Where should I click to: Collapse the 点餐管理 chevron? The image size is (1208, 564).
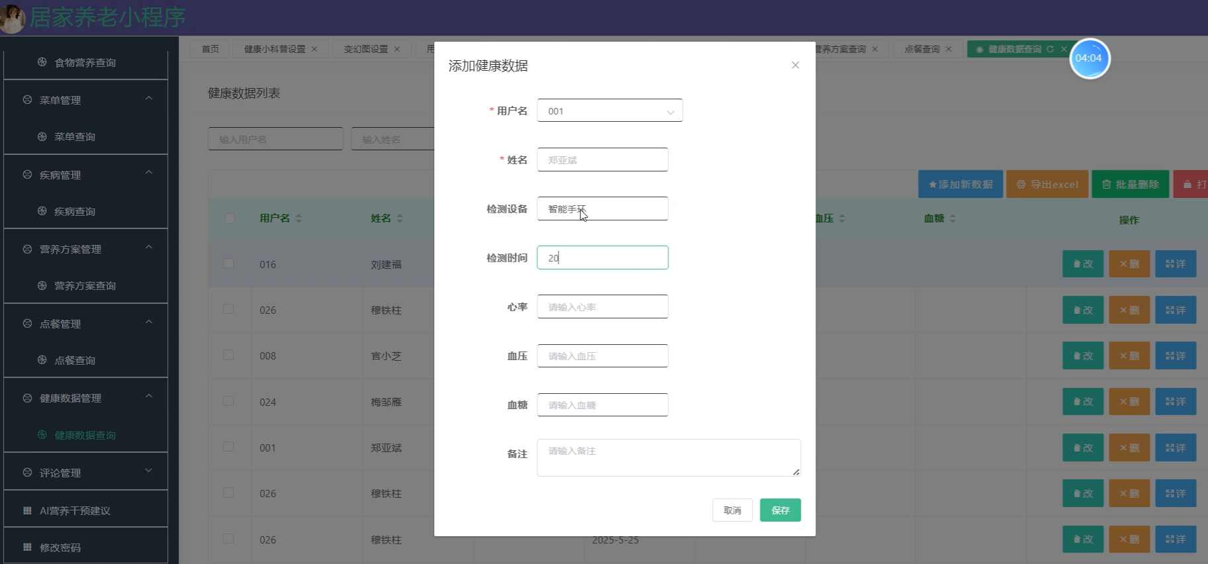149,322
